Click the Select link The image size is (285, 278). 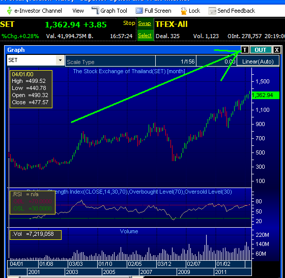tap(145, 36)
